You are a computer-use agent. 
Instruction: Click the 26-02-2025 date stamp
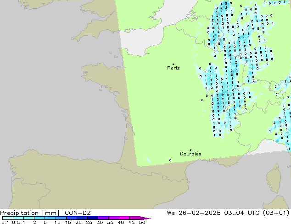[200, 213]
